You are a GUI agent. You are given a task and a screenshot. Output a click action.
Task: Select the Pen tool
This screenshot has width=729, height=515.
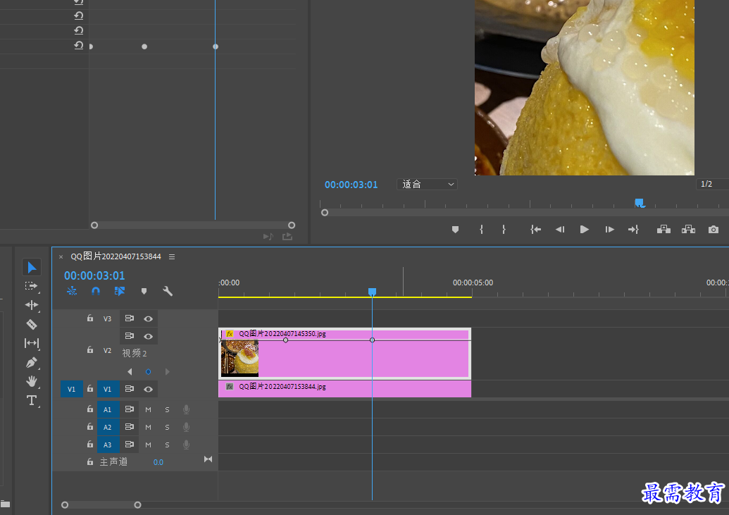point(32,362)
